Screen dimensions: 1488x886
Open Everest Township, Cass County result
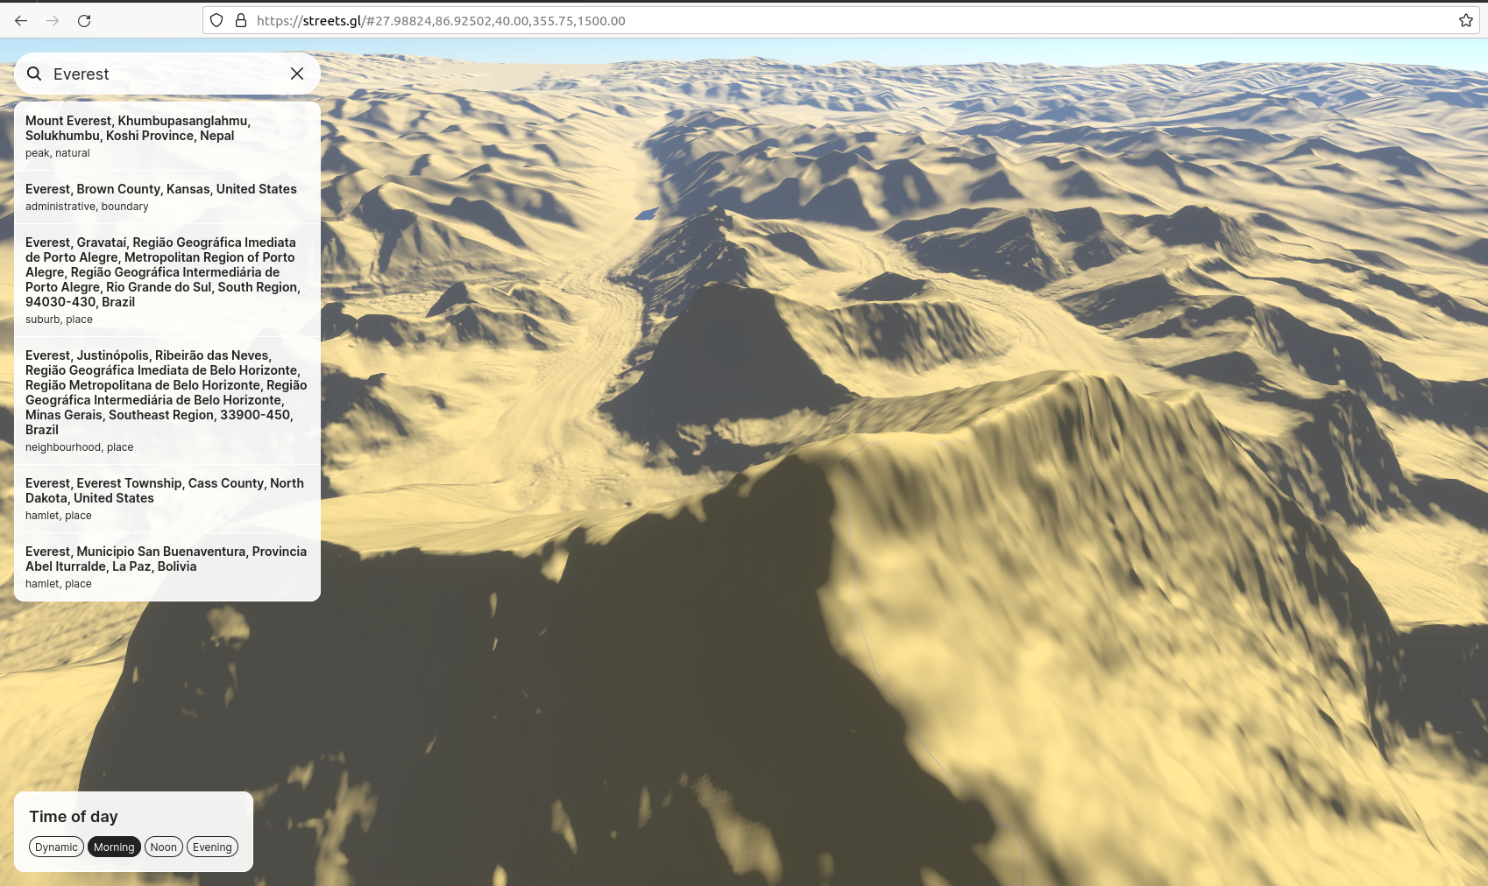tap(165, 496)
